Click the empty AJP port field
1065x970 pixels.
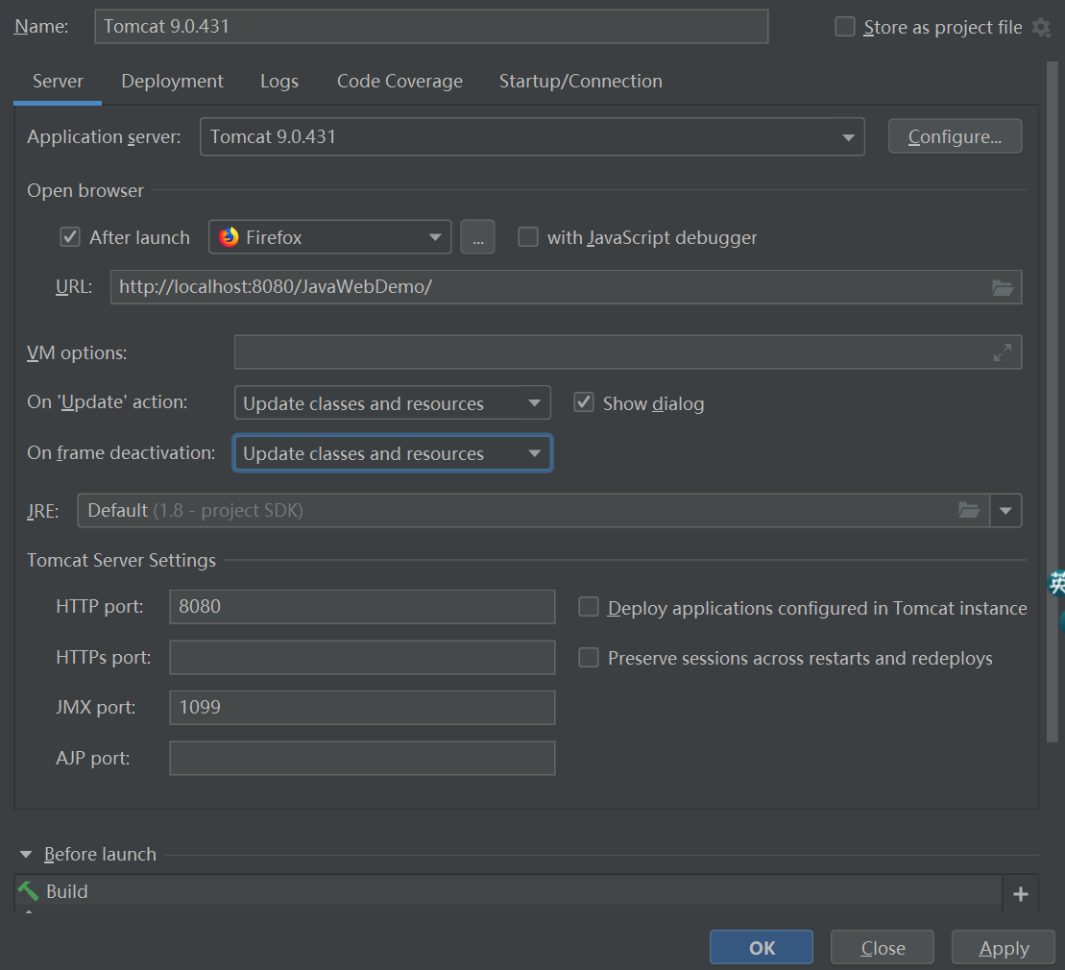(x=362, y=758)
